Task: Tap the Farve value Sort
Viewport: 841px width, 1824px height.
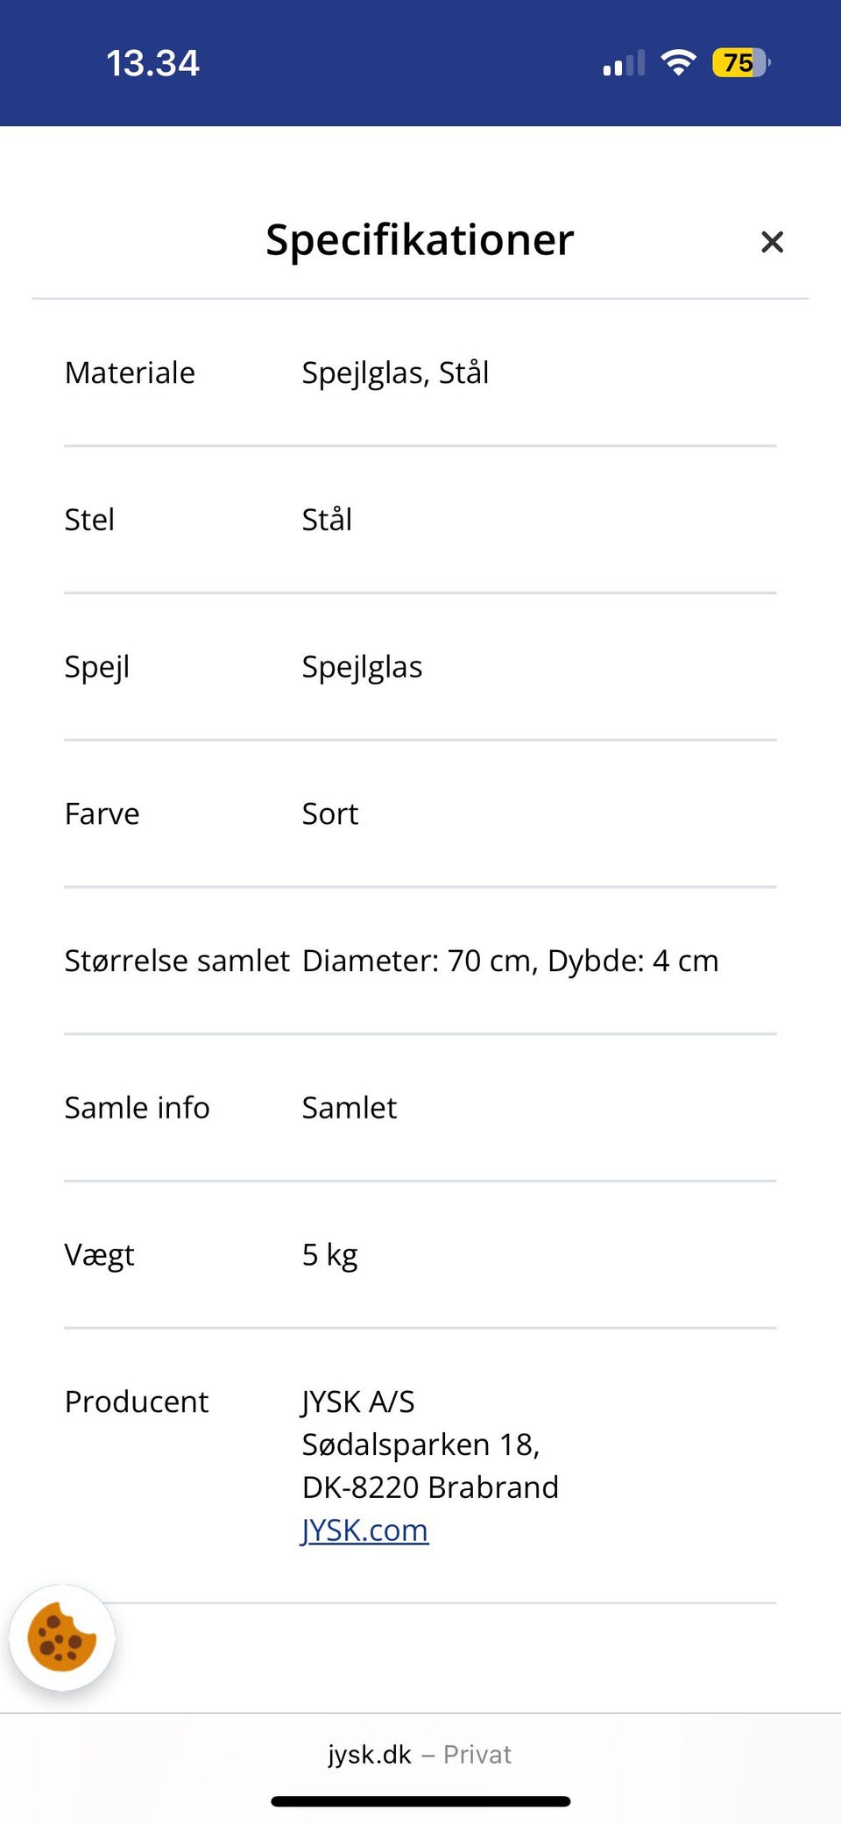Action: [330, 813]
